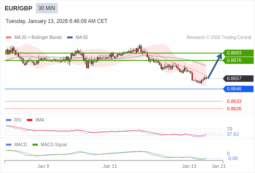This screenshot has height=173, width=255.
Task: Click the MA 50 blue legend swatch
Action: 70,38
